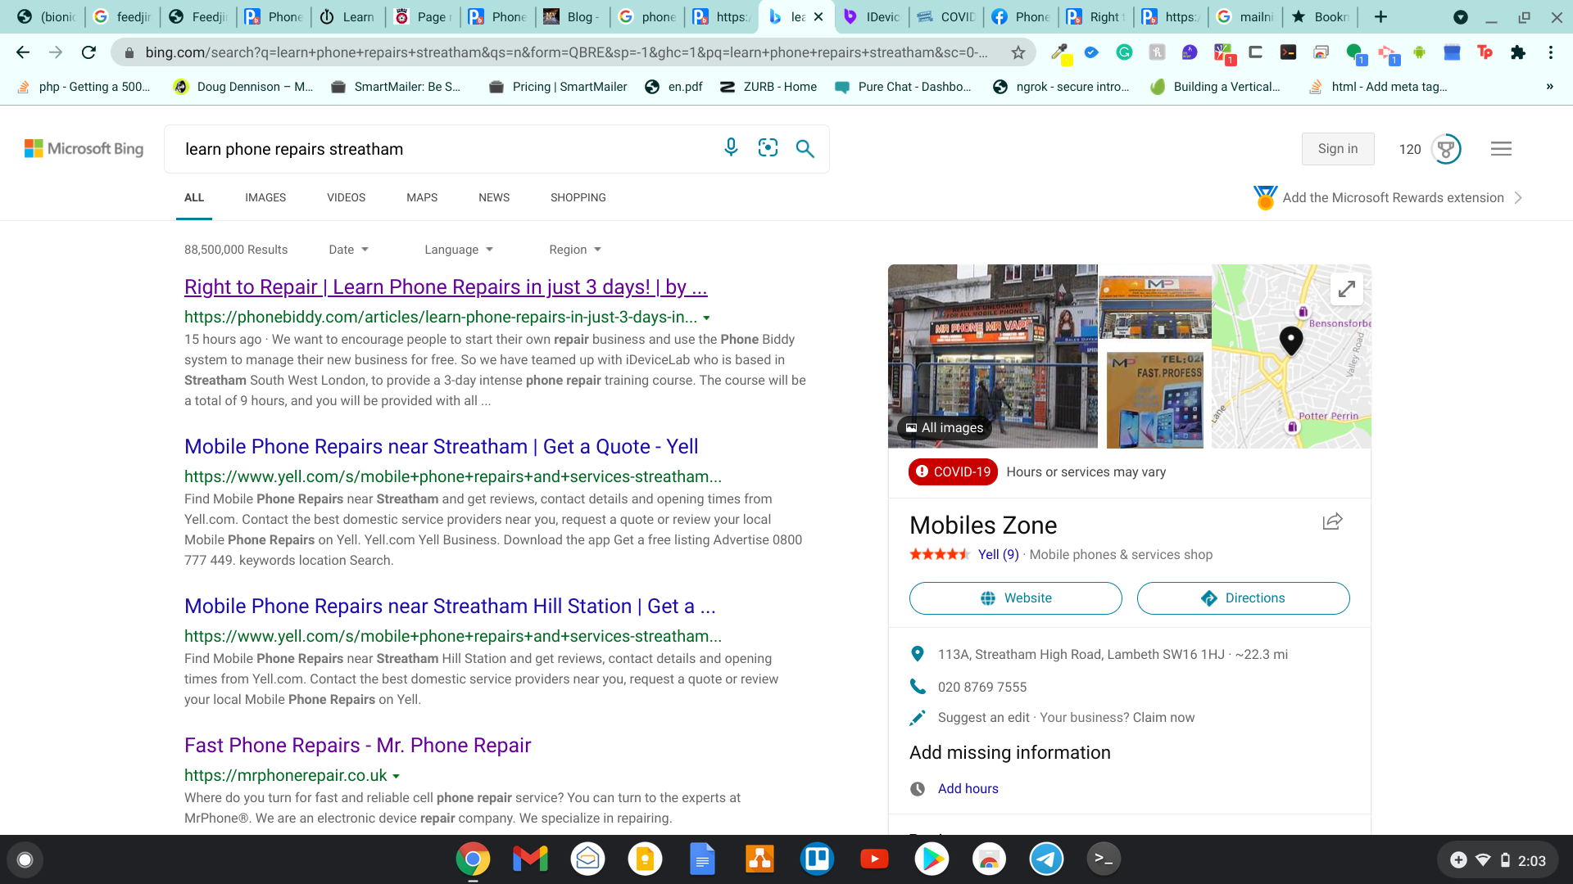
Task: Click the microphone voice search icon
Action: [731, 148]
